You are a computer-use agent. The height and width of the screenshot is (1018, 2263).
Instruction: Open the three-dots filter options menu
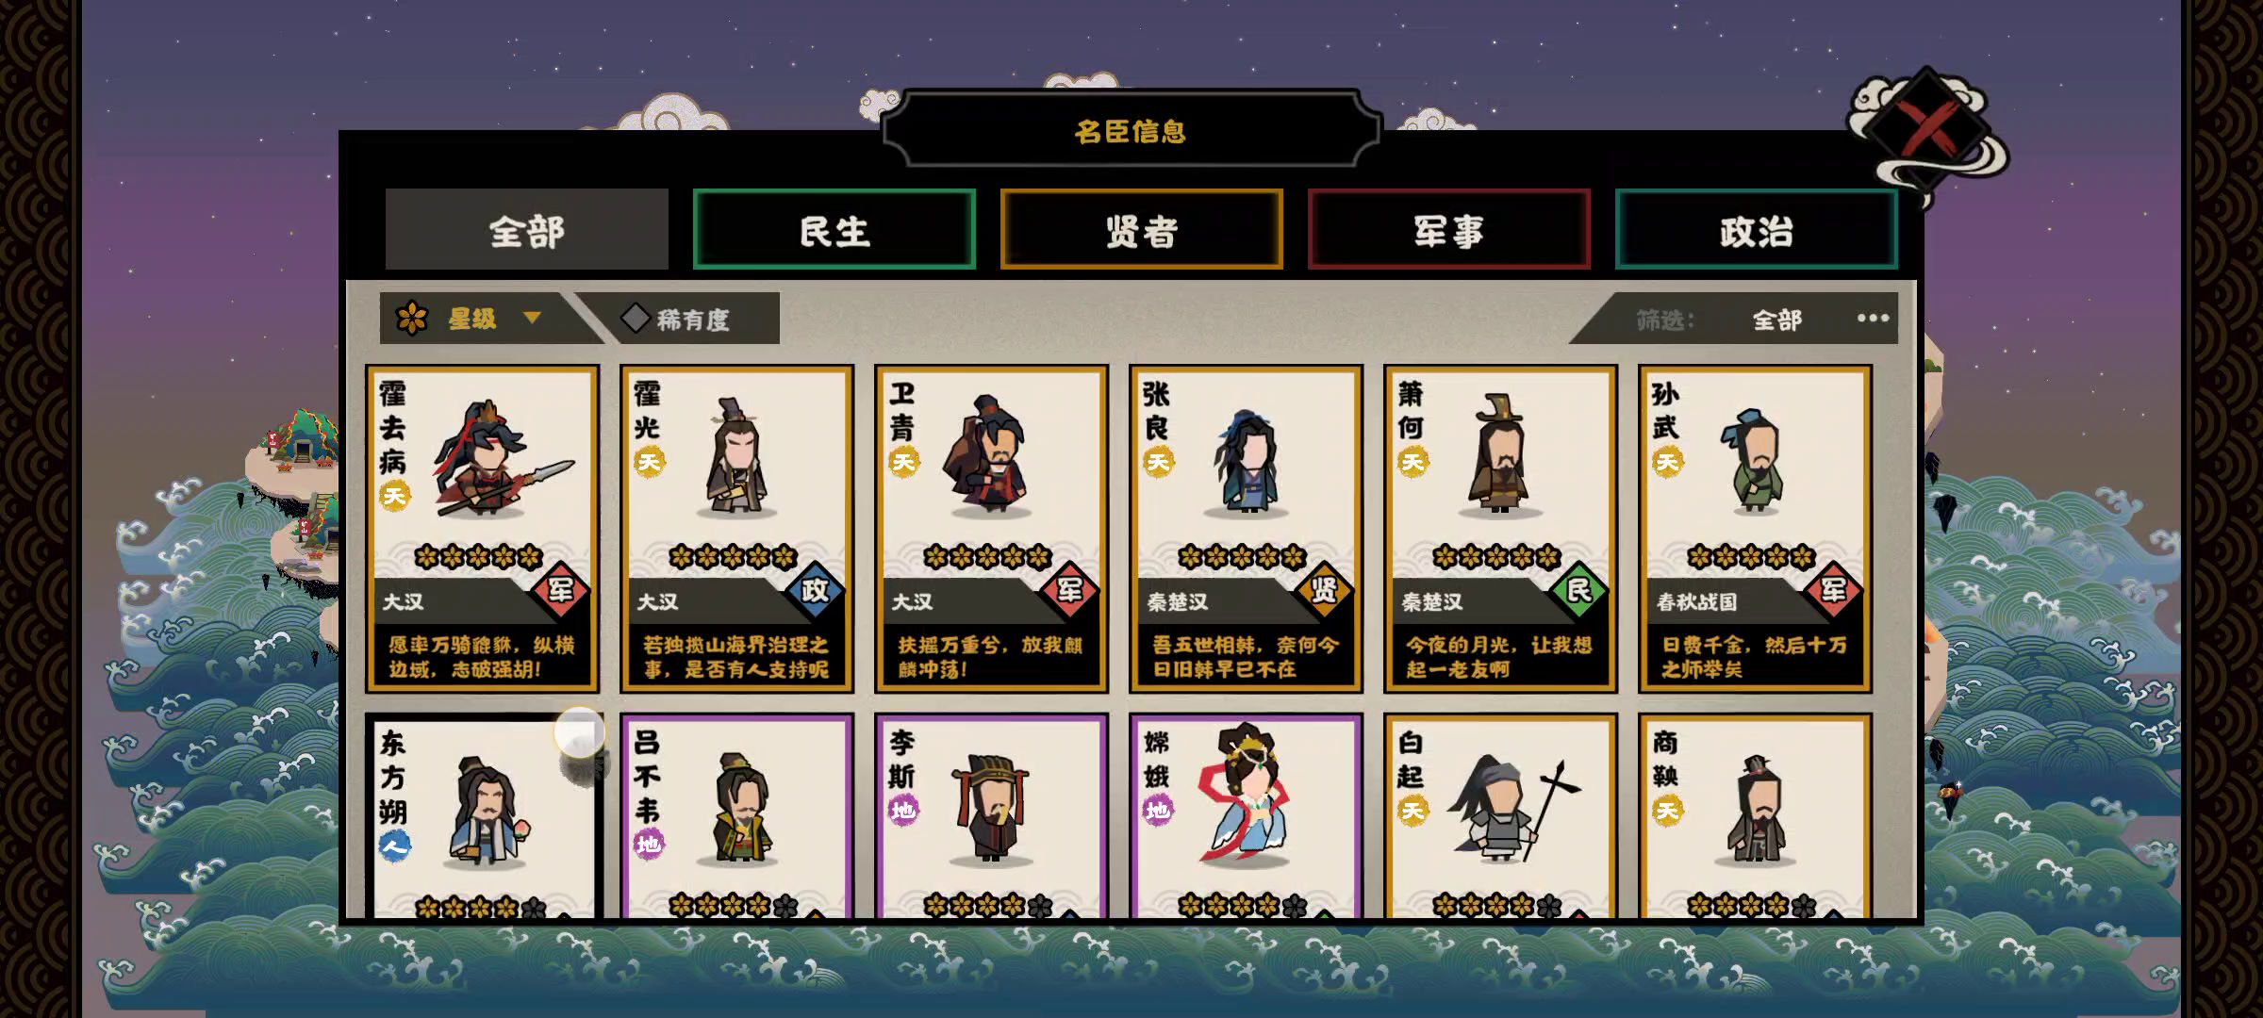point(1873,318)
